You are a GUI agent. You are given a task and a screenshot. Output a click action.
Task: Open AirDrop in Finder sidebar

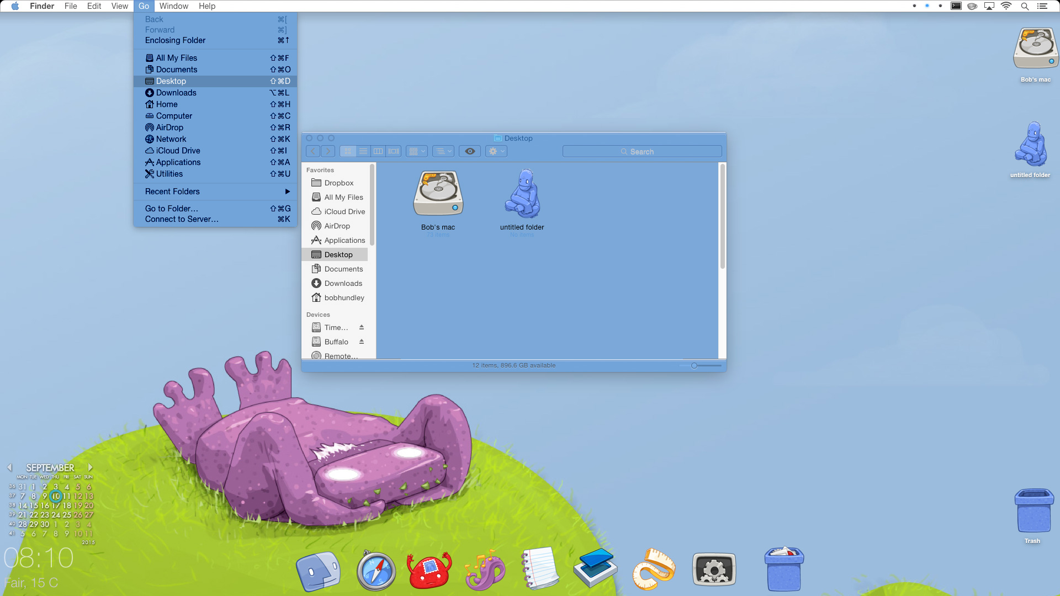pos(337,226)
